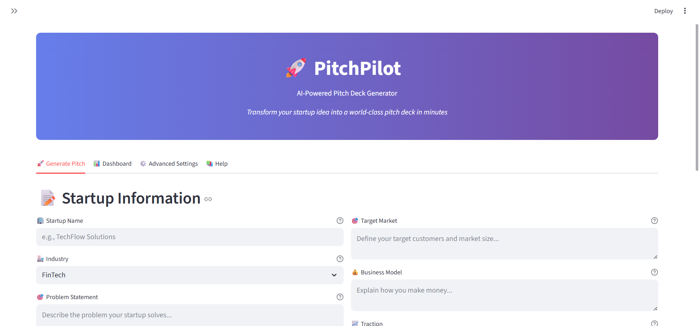
Task: Show help tooltip for Industry
Action: (340, 259)
